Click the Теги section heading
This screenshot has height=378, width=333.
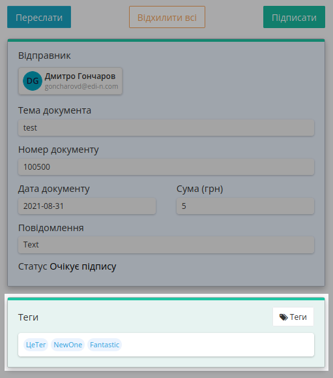[x=28, y=317]
